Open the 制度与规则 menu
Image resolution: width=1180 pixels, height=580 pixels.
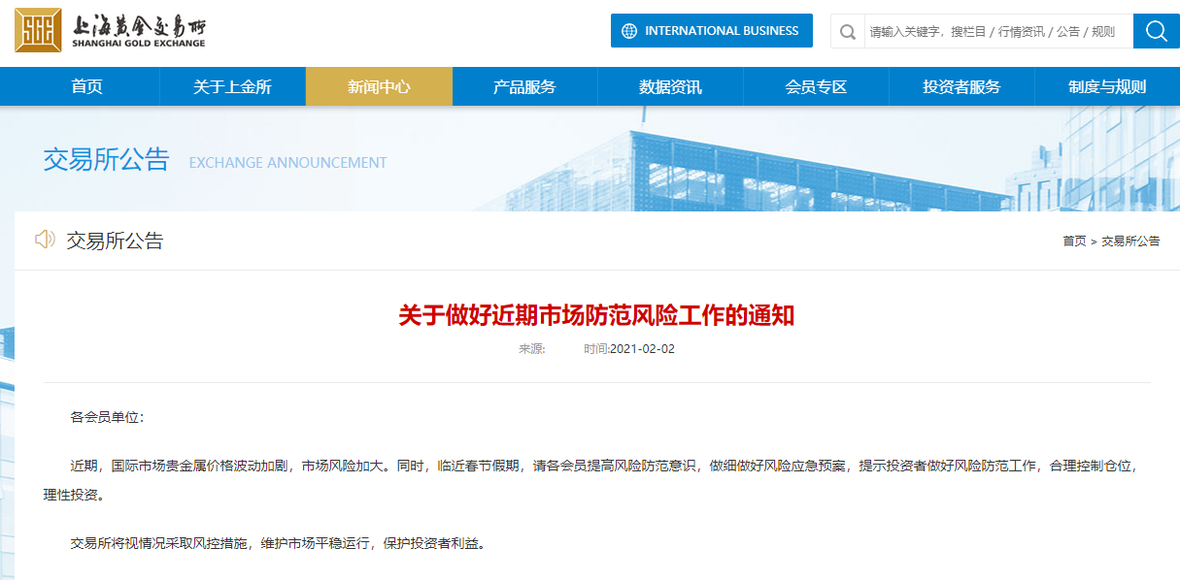pyautogui.click(x=1107, y=86)
